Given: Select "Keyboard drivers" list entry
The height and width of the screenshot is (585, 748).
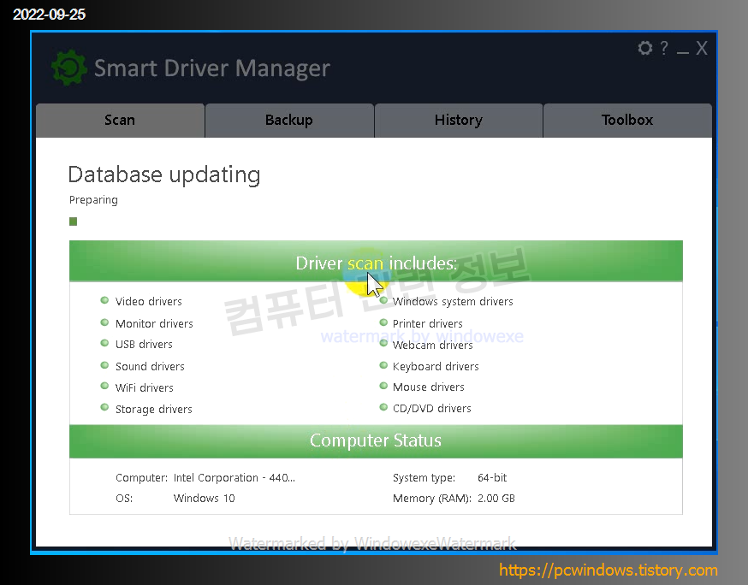Looking at the screenshot, I should point(436,366).
